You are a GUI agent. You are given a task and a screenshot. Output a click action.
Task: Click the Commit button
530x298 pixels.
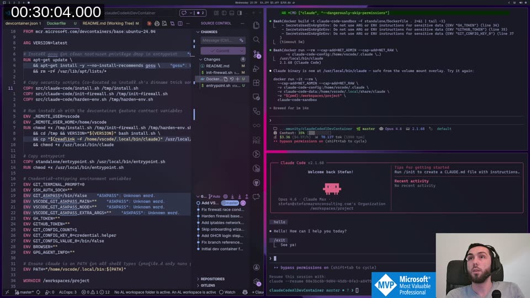[x=220, y=51]
